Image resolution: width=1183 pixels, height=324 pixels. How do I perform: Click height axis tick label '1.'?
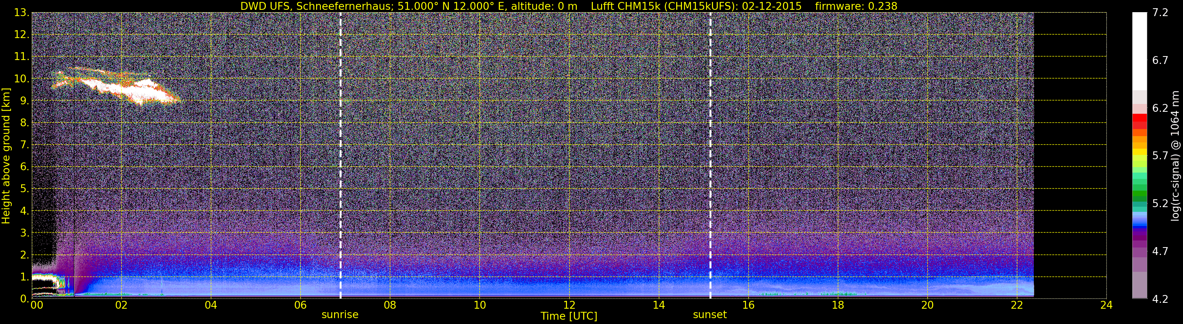click(24, 277)
